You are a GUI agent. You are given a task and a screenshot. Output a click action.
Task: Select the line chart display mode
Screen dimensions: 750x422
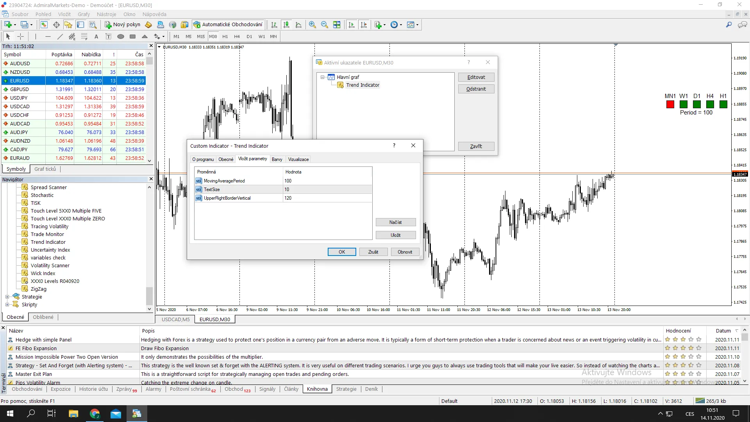tap(299, 24)
